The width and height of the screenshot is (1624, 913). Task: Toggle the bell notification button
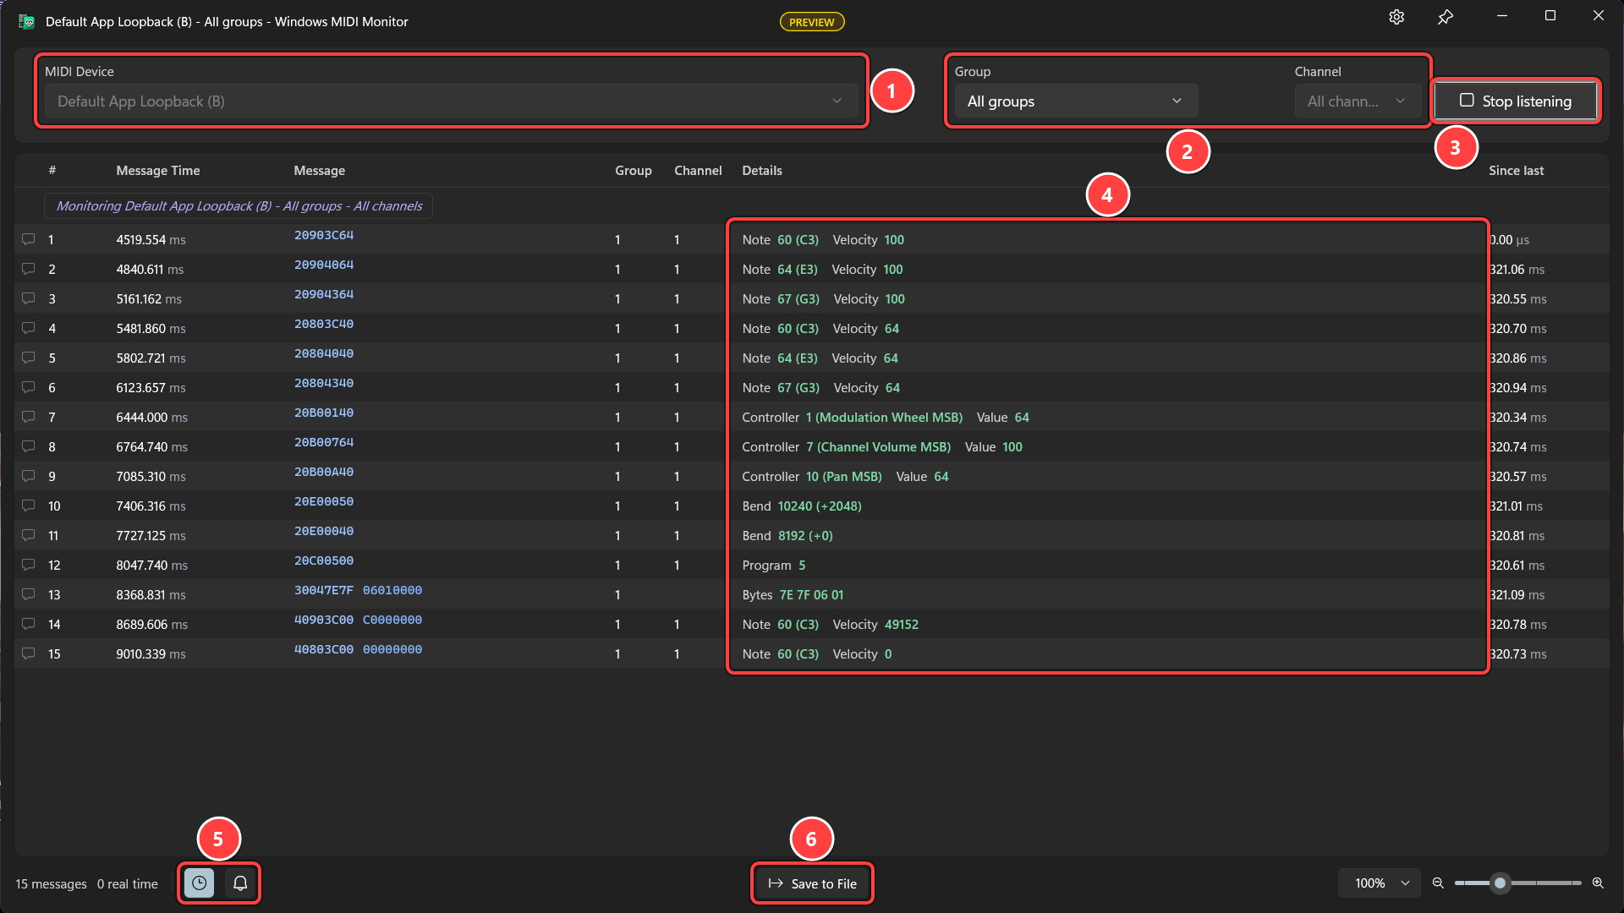point(240,883)
